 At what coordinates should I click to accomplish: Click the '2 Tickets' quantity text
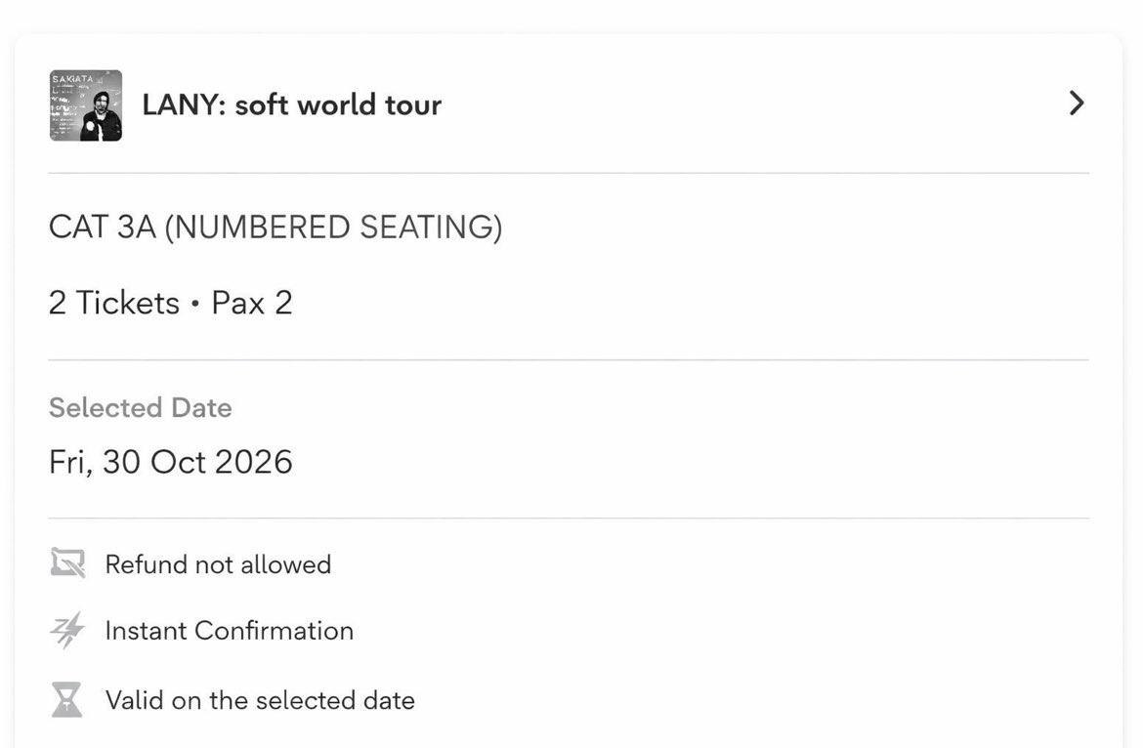113,303
